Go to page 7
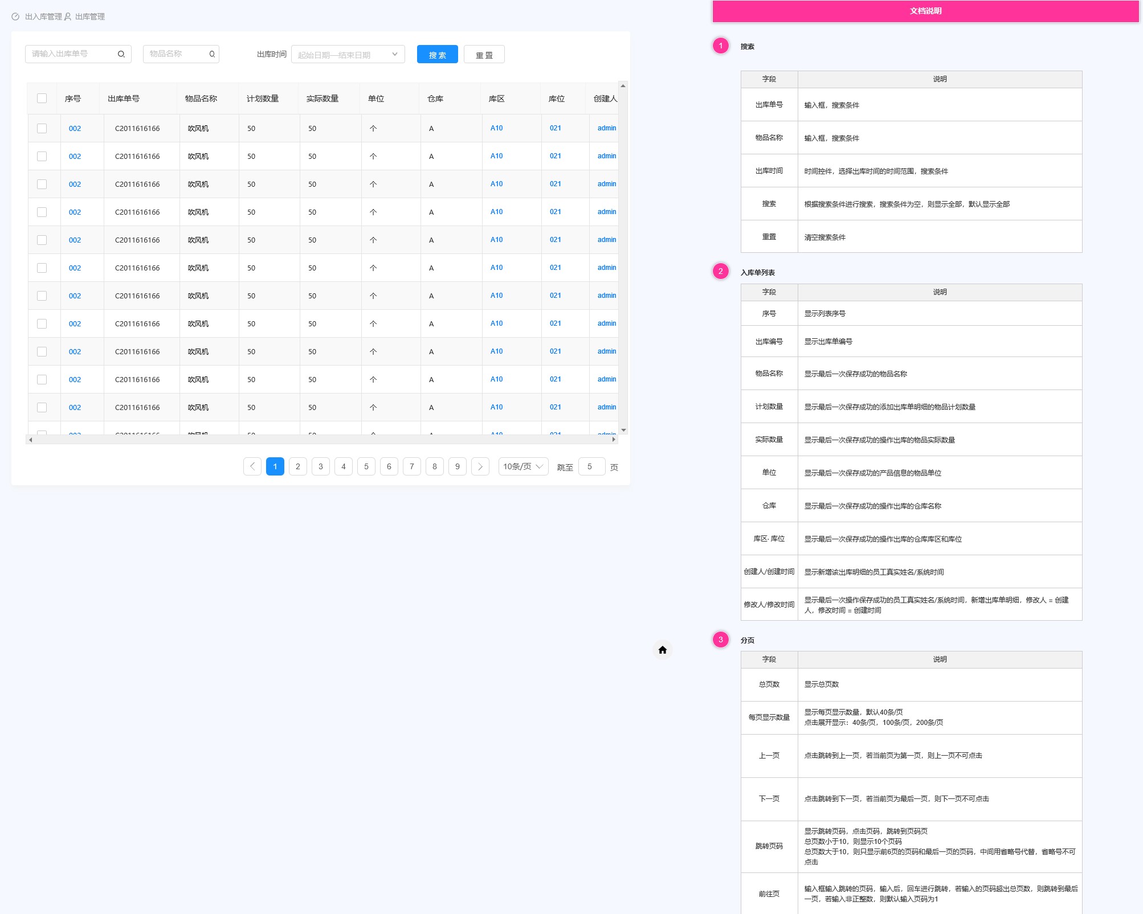Screen dimensions: 1143x914 412,466
